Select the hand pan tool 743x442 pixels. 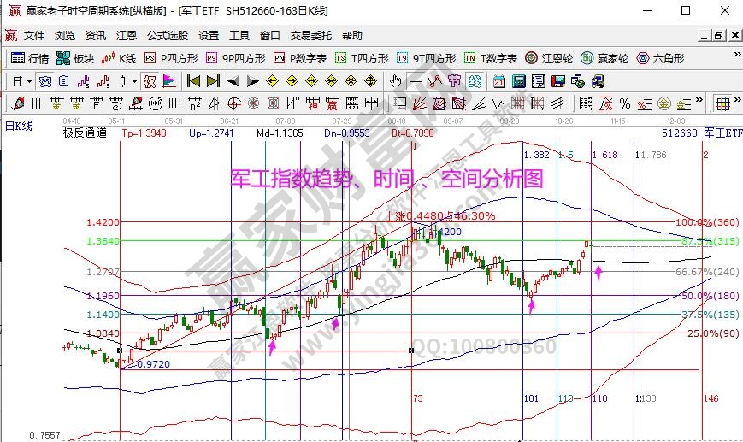[395, 81]
